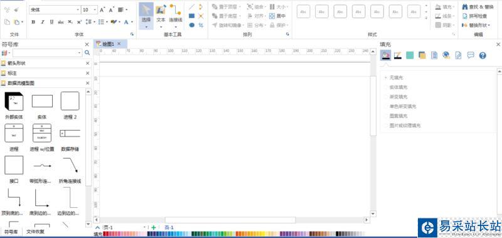Screen dimensions: 502x238
Task: Switch to the 文件恢复 bottom tab
Action: 36,231
